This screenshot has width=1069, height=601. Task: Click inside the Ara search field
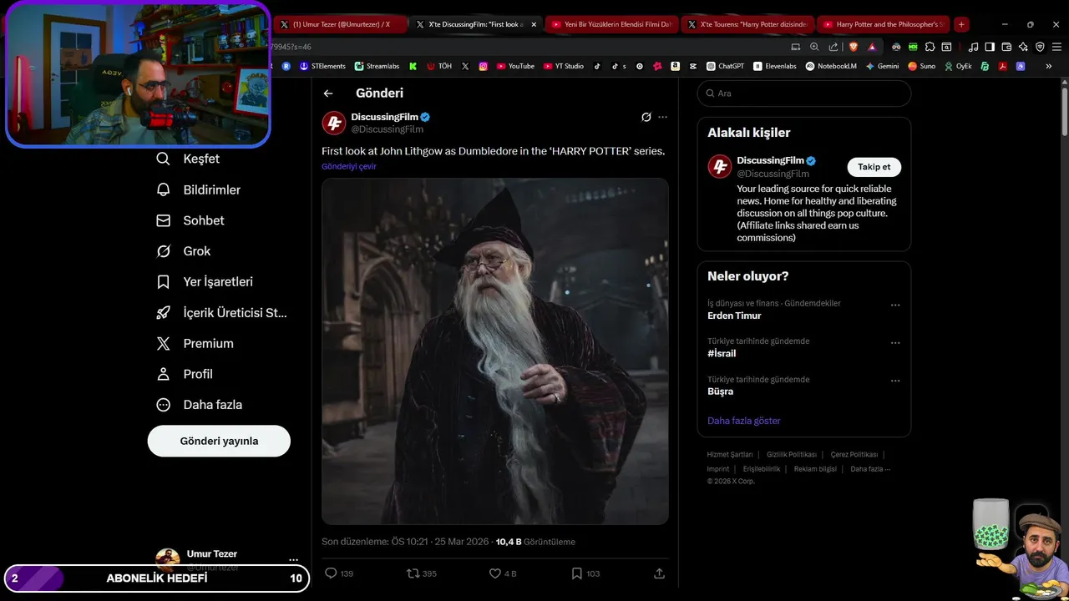click(804, 93)
